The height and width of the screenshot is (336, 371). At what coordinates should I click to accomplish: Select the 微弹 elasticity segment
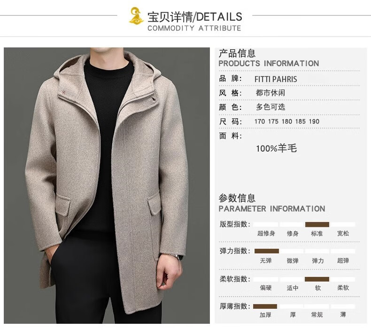(x=292, y=251)
